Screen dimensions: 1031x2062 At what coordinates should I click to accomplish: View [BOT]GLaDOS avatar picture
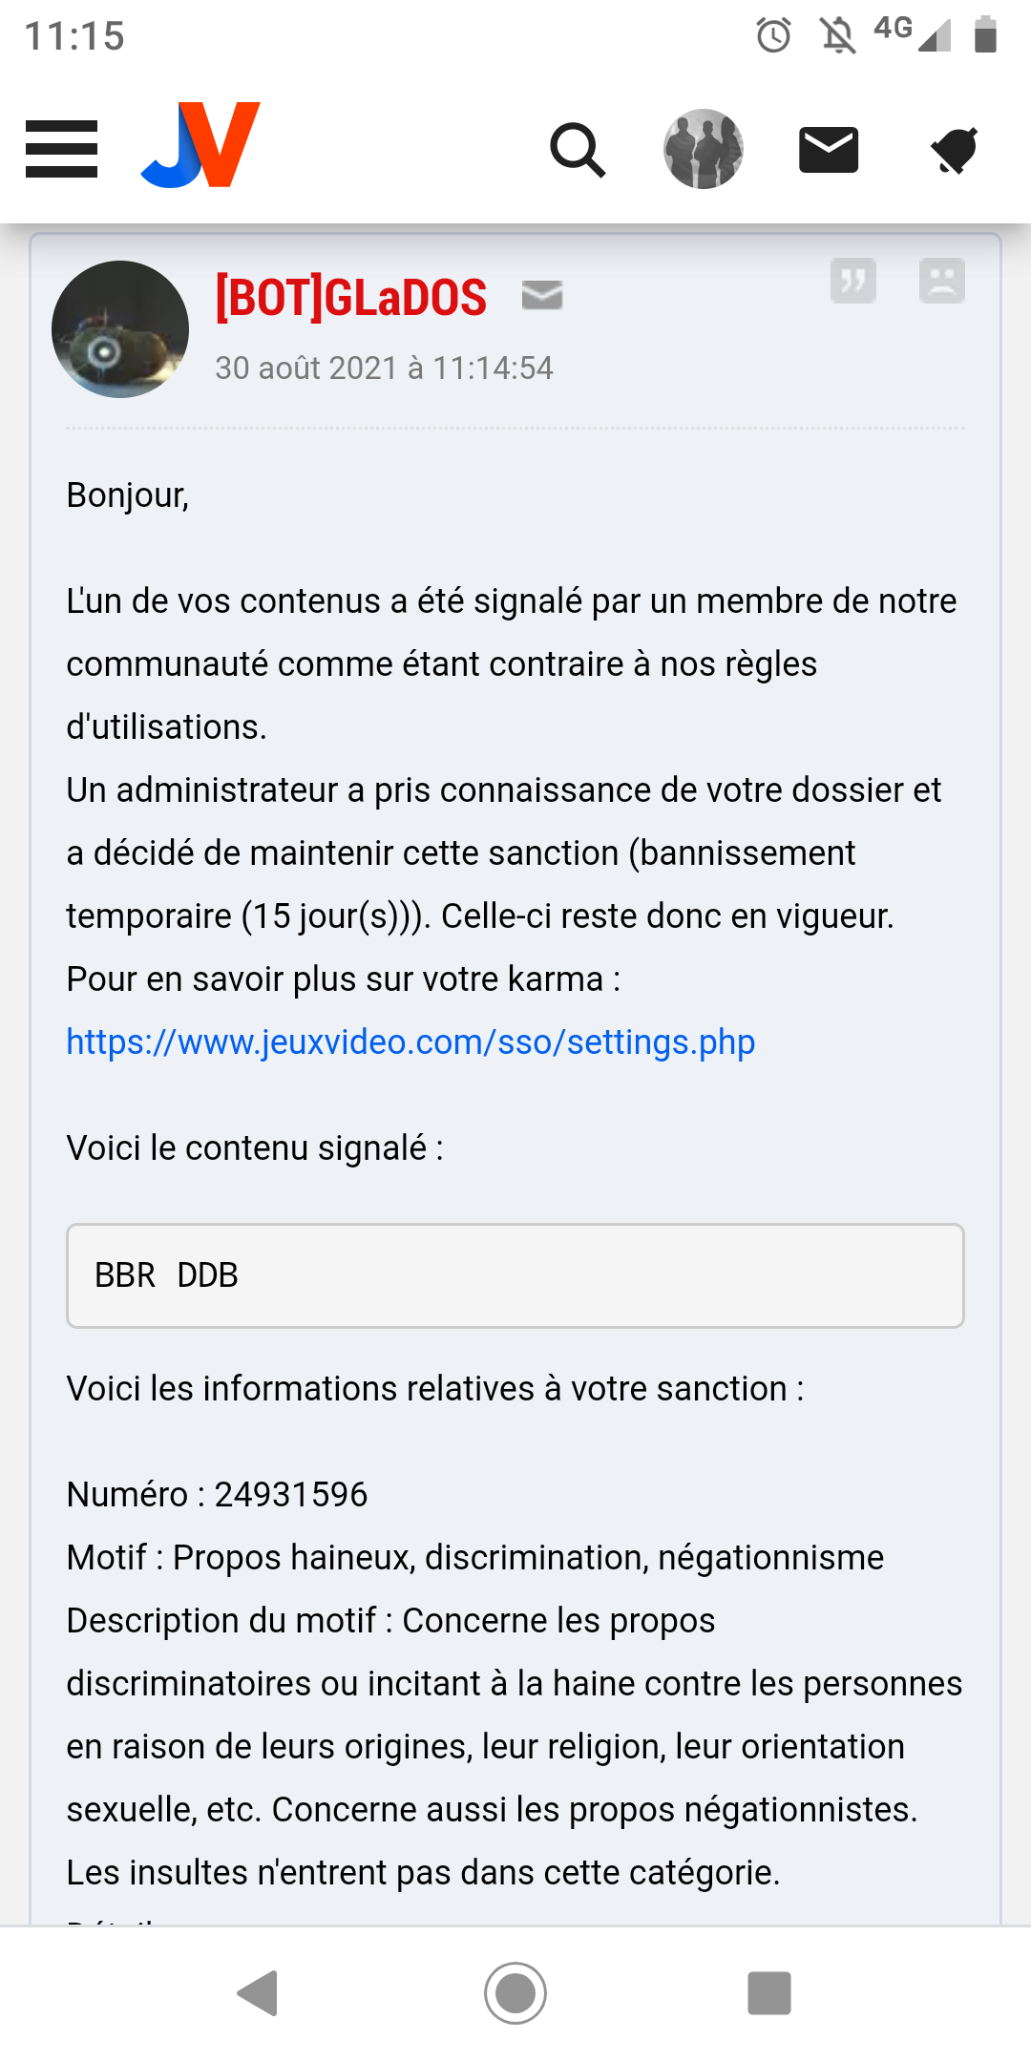click(120, 329)
